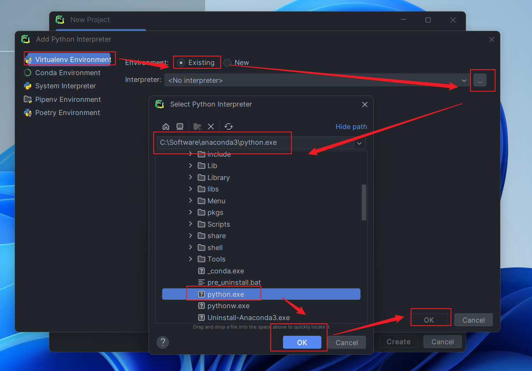The width and height of the screenshot is (532, 371).
Task: Close the Select Python Interpreter dialog
Action: pos(364,104)
